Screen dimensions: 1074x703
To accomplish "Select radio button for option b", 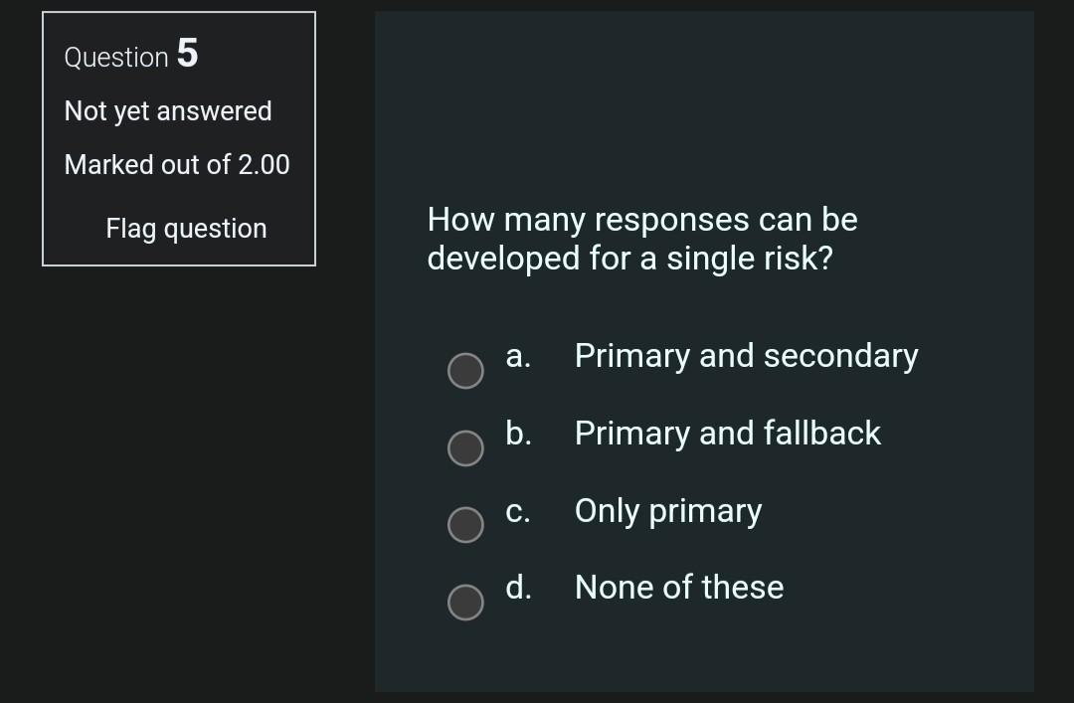I will click(465, 447).
